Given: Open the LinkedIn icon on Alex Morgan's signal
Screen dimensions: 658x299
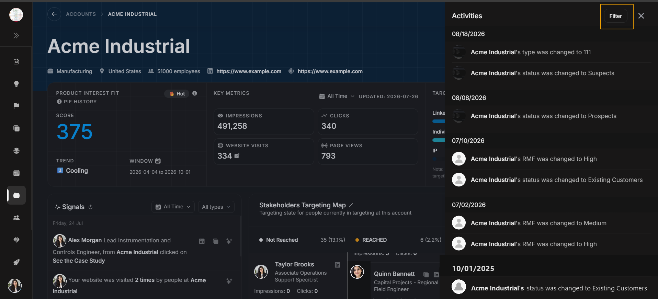Looking at the screenshot, I should coord(202,241).
